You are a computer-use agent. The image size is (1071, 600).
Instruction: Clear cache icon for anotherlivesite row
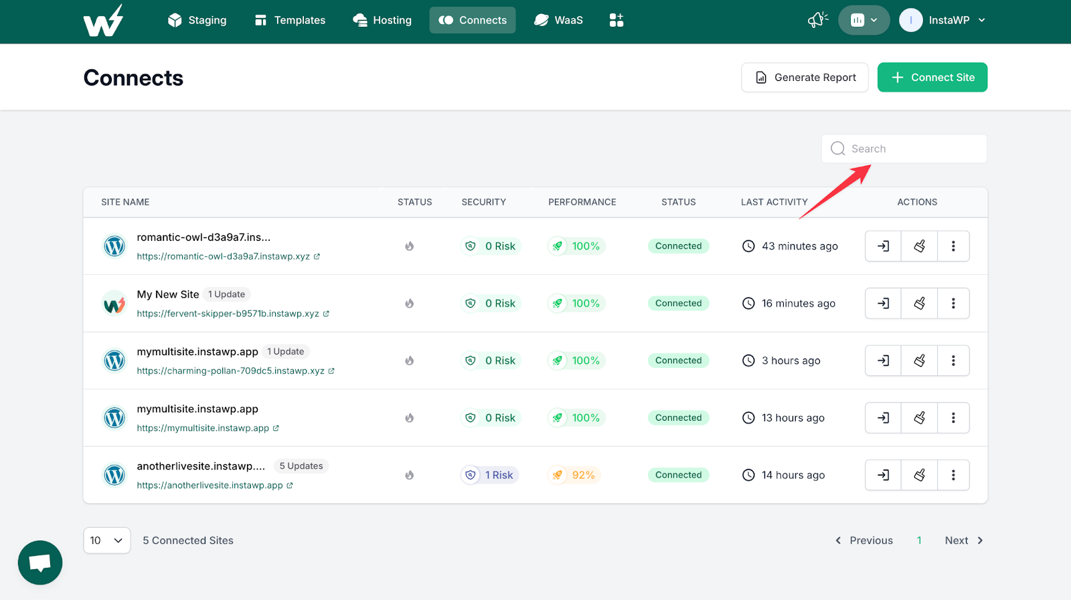pyautogui.click(x=920, y=475)
